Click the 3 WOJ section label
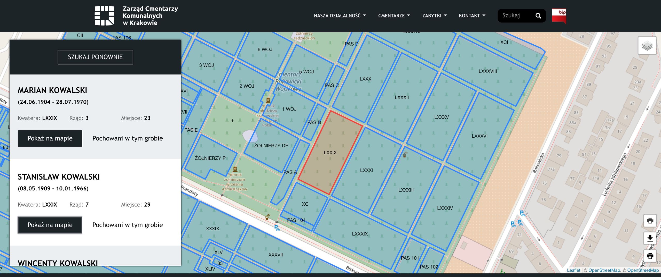Screen dimensions: 661x277 (x=206, y=65)
